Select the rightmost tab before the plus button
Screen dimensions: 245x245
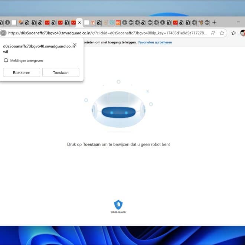coord(207,23)
